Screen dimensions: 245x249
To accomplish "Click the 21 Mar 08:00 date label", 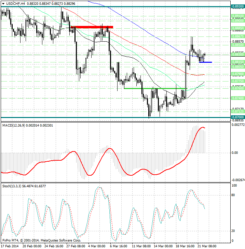I will 207,246.
